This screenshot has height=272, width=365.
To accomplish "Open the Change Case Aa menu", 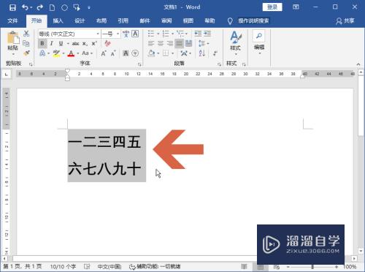I will click(87, 53).
